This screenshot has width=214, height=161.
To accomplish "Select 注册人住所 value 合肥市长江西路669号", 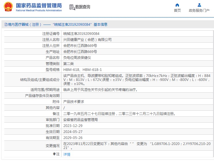I will click(80, 46).
